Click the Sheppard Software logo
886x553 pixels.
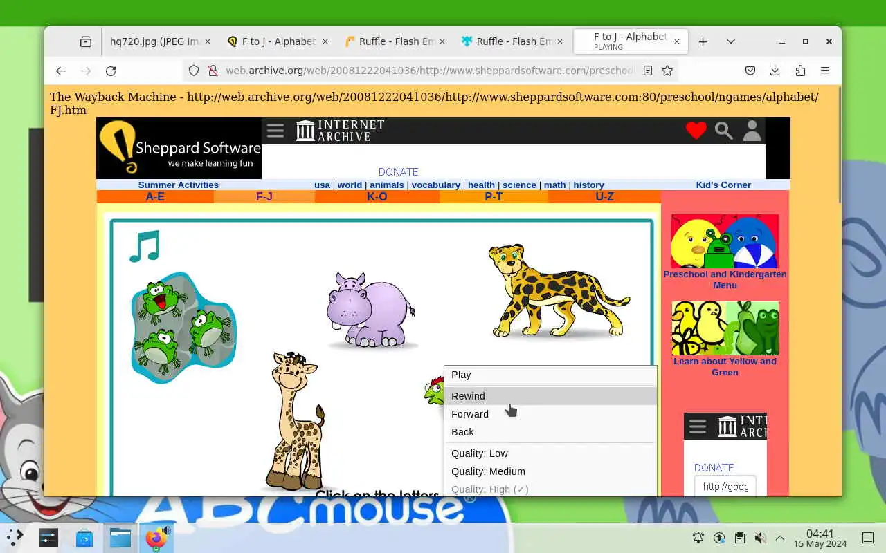coord(179,148)
